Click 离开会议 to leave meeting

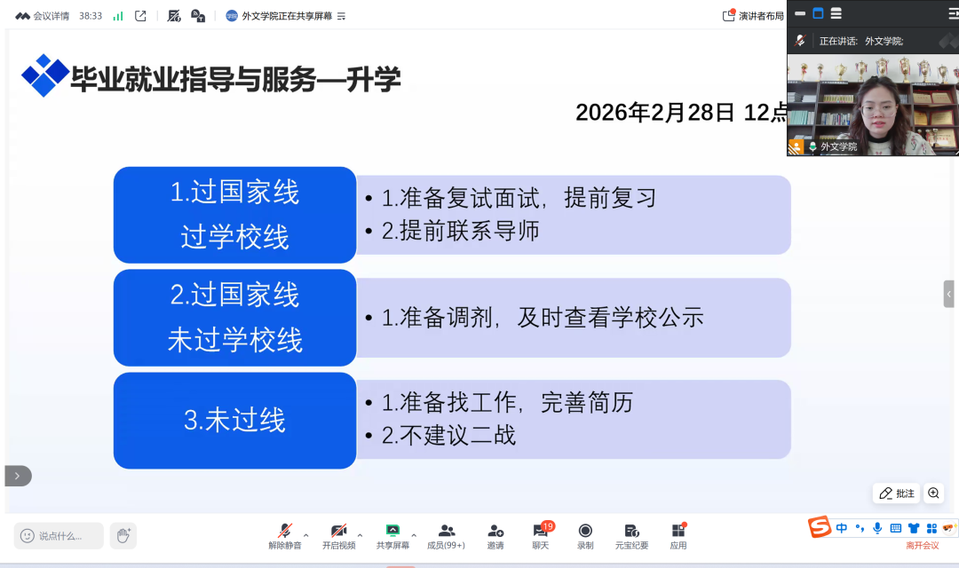coord(922,545)
